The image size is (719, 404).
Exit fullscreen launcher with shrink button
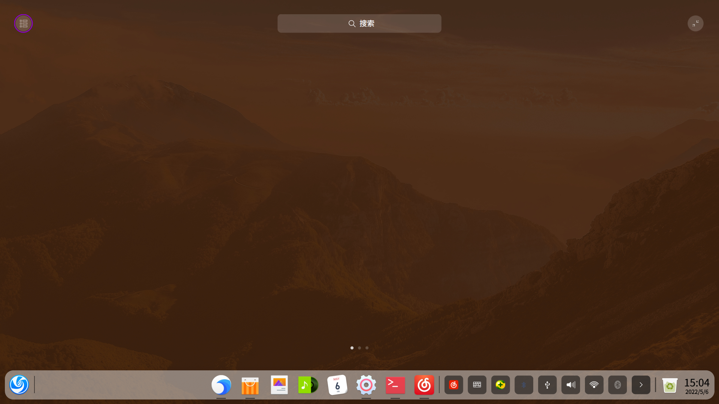695,24
